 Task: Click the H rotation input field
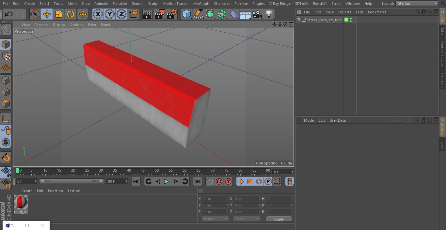click(279, 199)
